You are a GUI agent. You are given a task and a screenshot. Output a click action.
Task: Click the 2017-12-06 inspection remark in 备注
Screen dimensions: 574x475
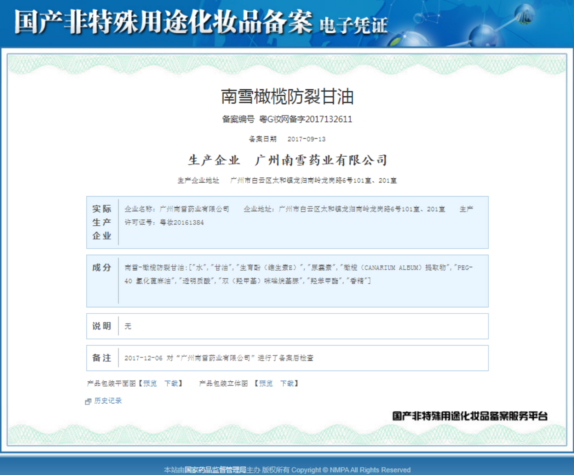pyautogui.click(x=219, y=358)
